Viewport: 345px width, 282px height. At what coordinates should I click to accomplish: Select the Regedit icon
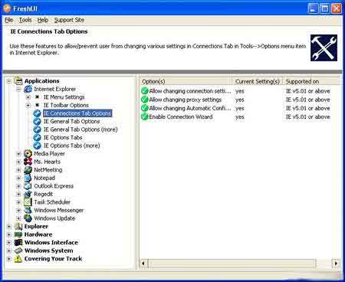[x=28, y=194]
